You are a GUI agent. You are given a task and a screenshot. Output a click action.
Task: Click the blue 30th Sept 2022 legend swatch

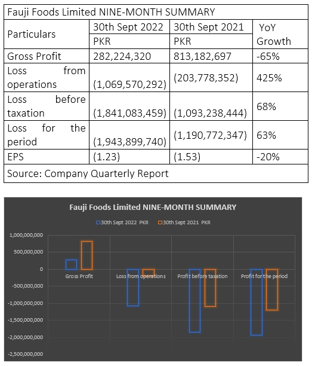point(98,222)
